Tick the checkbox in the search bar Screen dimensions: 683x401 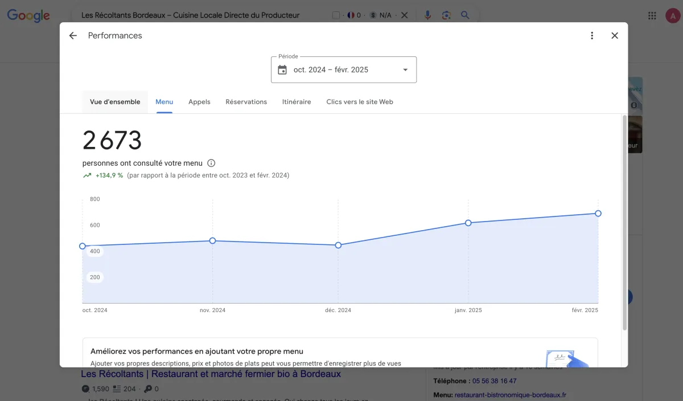[336, 15]
